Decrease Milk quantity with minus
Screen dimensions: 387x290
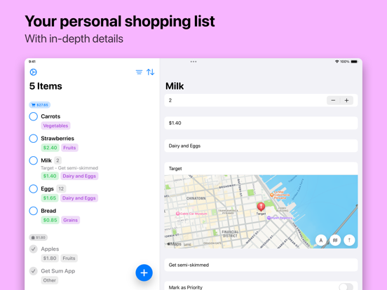[x=333, y=100]
